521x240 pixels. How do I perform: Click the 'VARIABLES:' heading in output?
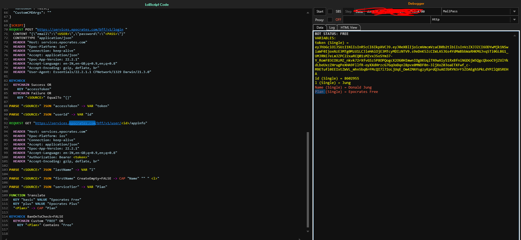[x=325, y=38]
